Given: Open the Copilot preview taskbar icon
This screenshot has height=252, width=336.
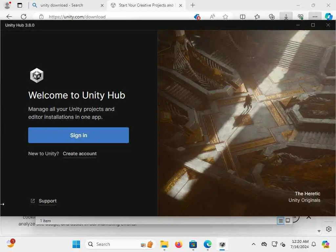Looking at the screenshot, I should pyautogui.click(x=326, y=244).
